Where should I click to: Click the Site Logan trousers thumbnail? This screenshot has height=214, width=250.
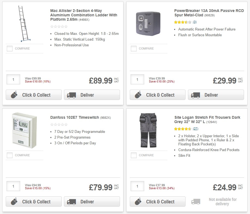148,130
